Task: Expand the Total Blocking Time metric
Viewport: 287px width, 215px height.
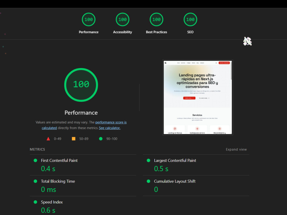Action: point(83,186)
